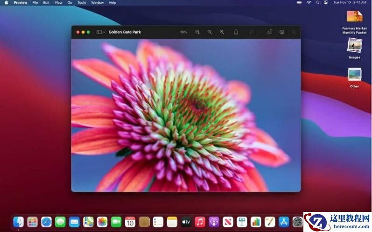Viewport: 372px width, 232px height.
Task: Zoom out with the minus magnifier icon
Action: pos(197,32)
